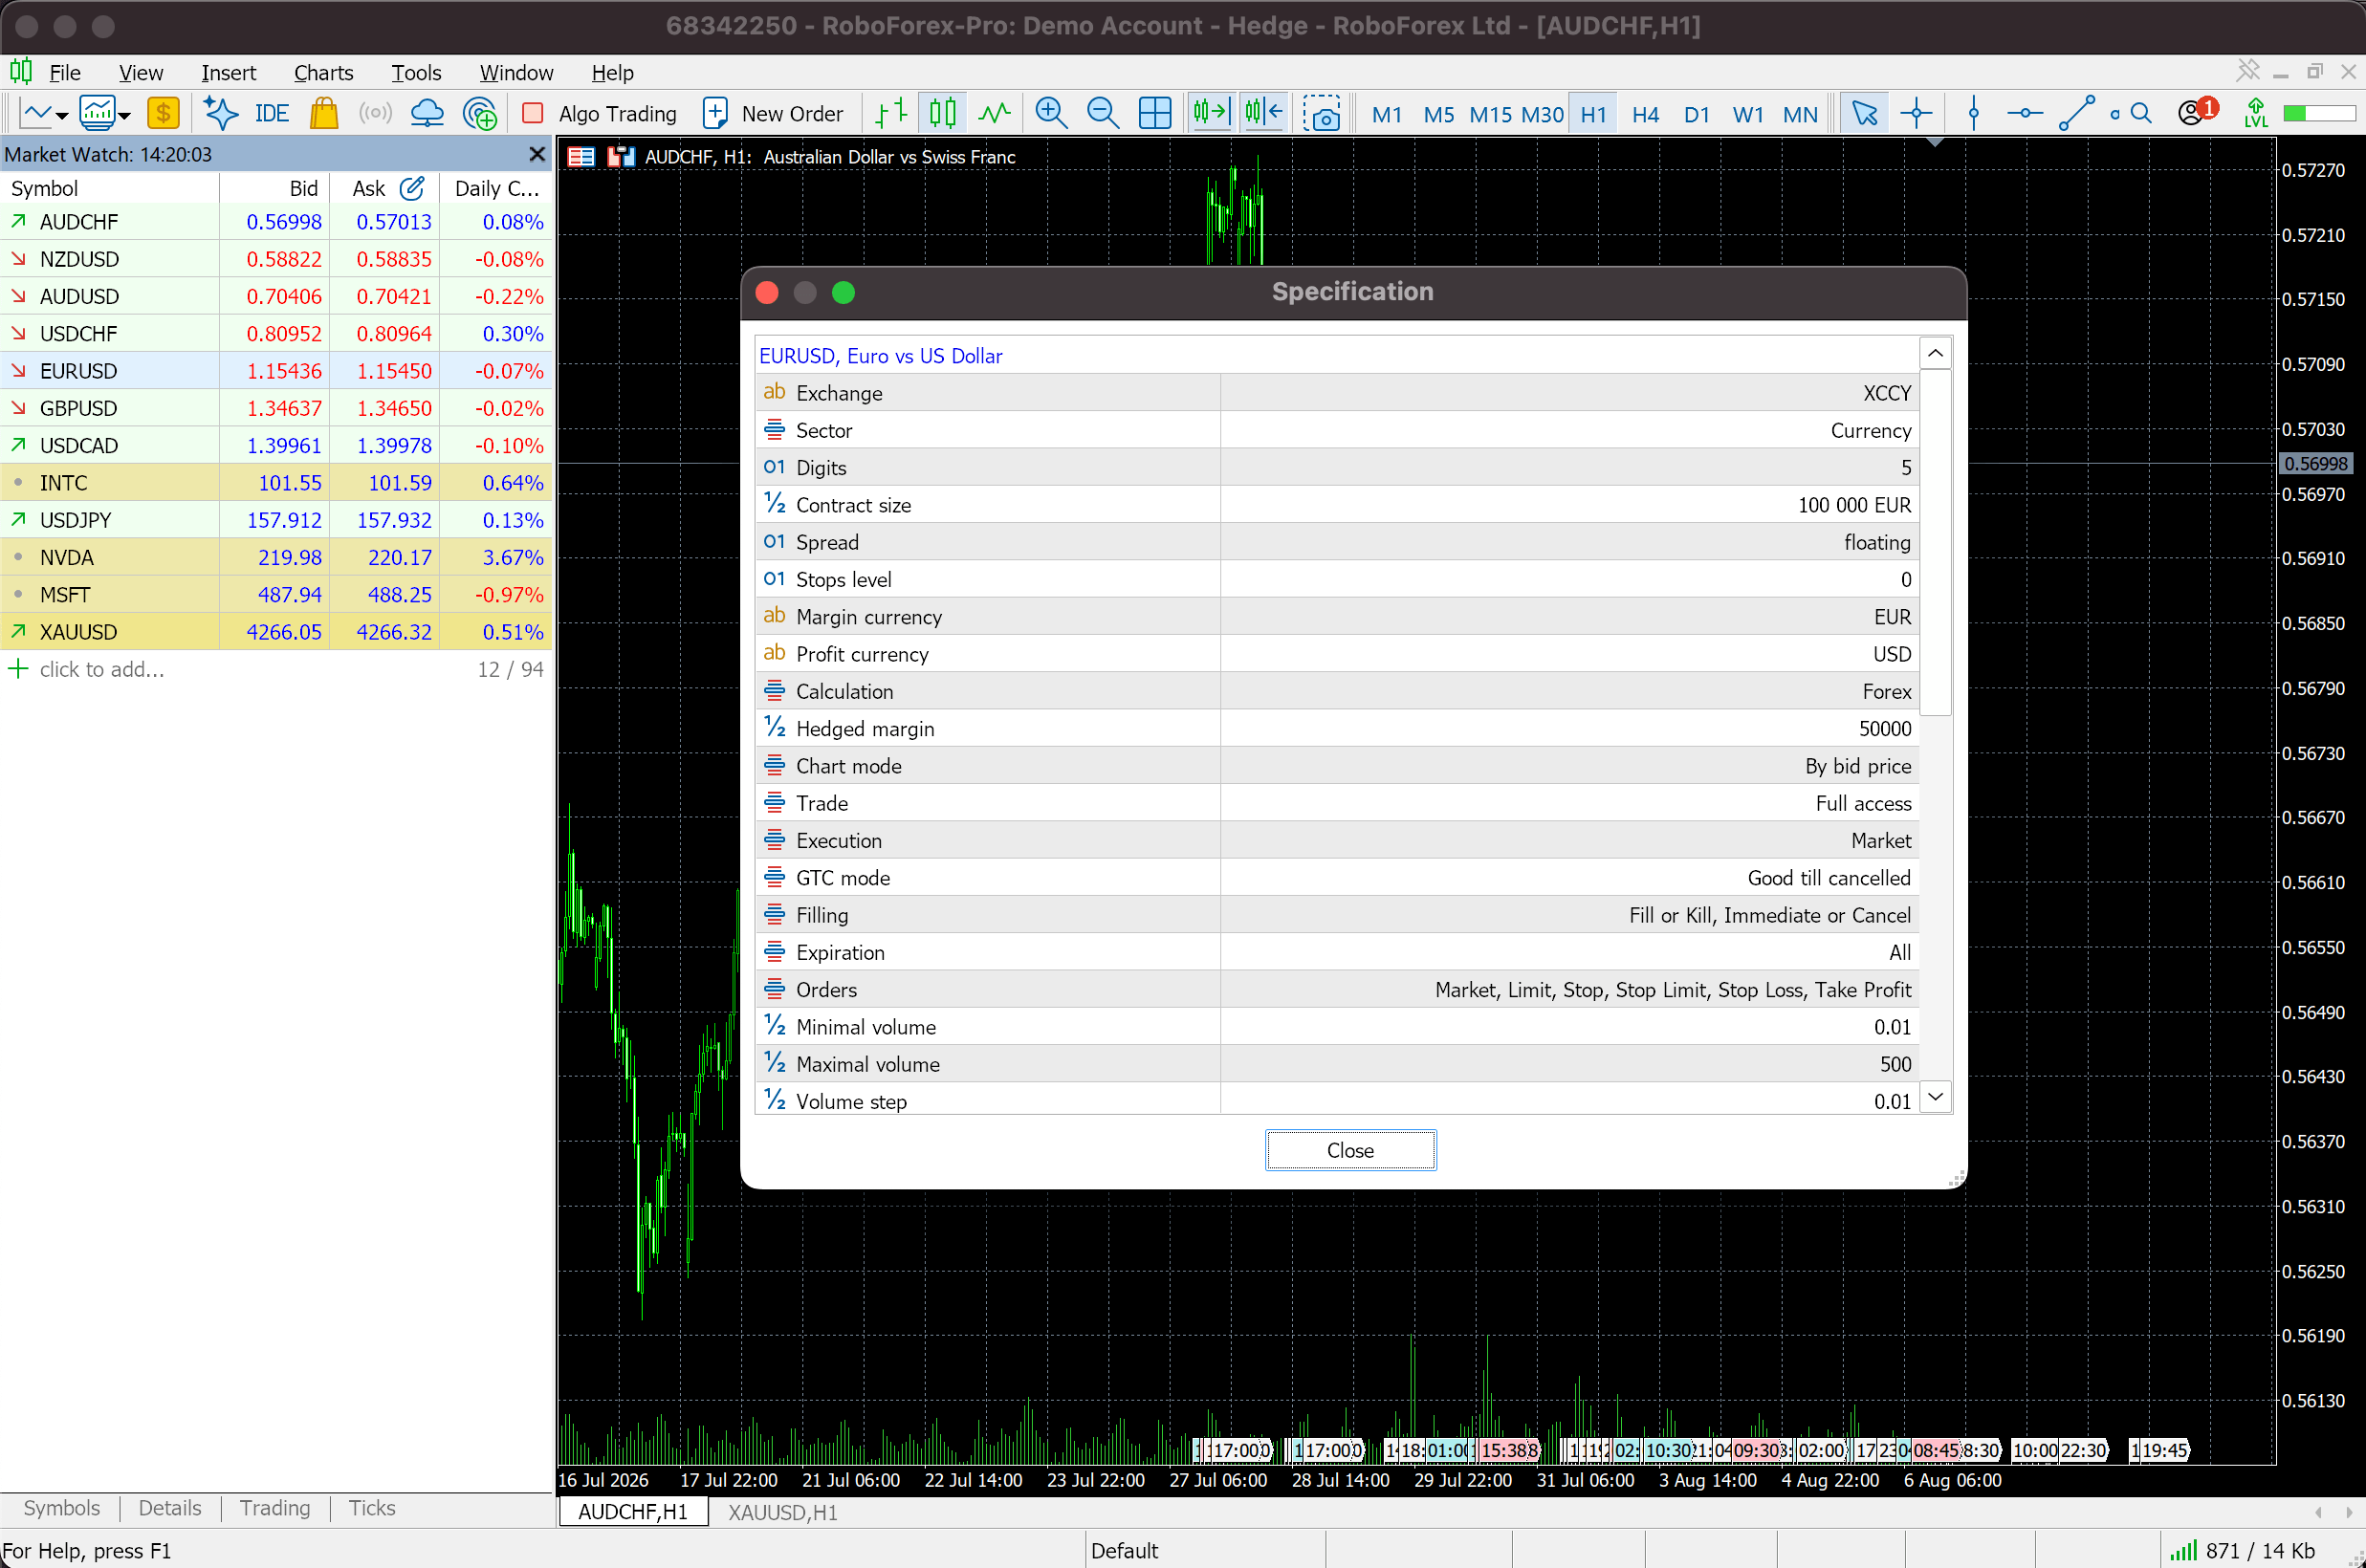
Task: Click to add a new symbol field
Action: tap(101, 669)
